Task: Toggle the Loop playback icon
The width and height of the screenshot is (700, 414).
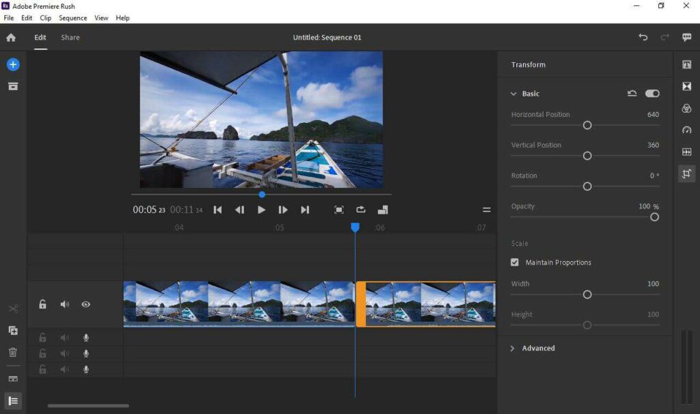Action: point(361,210)
